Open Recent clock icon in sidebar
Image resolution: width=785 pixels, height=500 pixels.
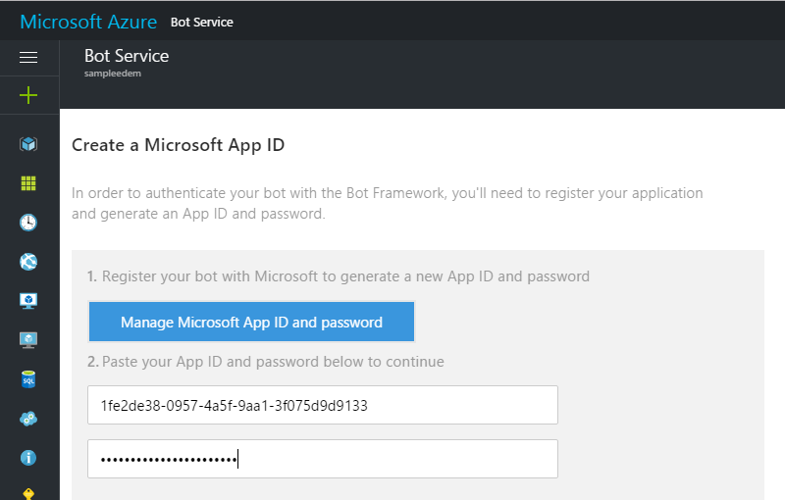[x=28, y=223]
